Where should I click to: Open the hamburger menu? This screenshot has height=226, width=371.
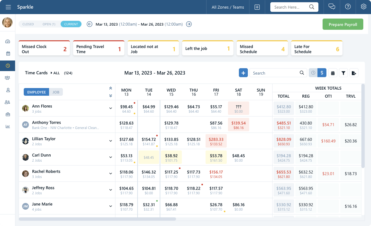tap(8, 7)
